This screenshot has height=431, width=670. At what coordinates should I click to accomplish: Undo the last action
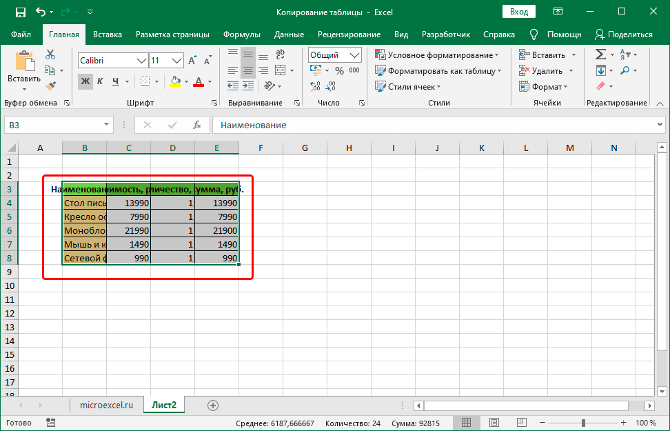point(41,12)
